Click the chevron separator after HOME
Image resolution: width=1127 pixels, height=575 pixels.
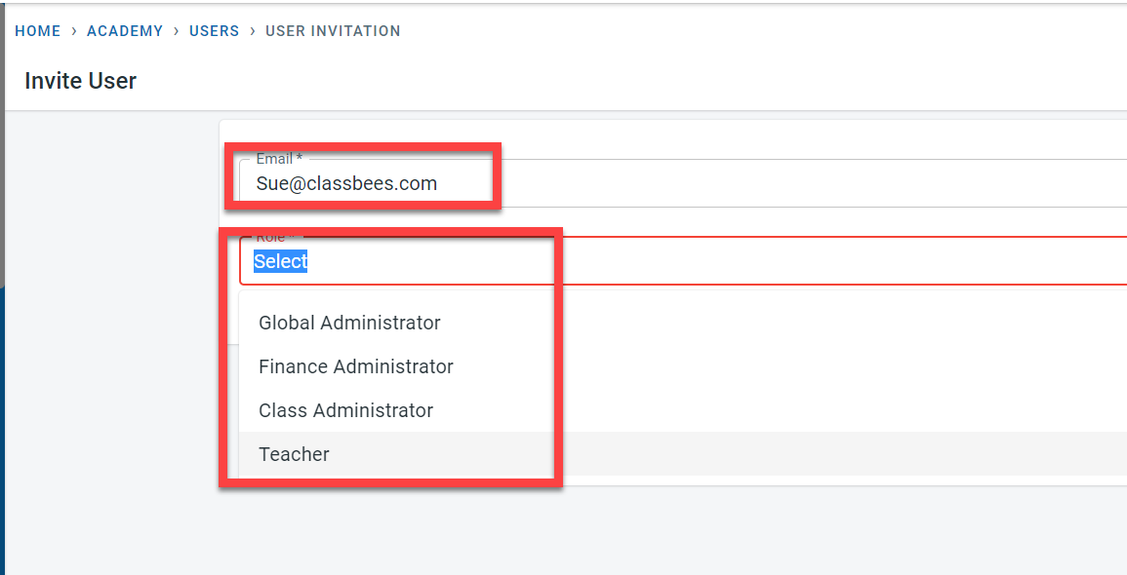click(x=73, y=31)
